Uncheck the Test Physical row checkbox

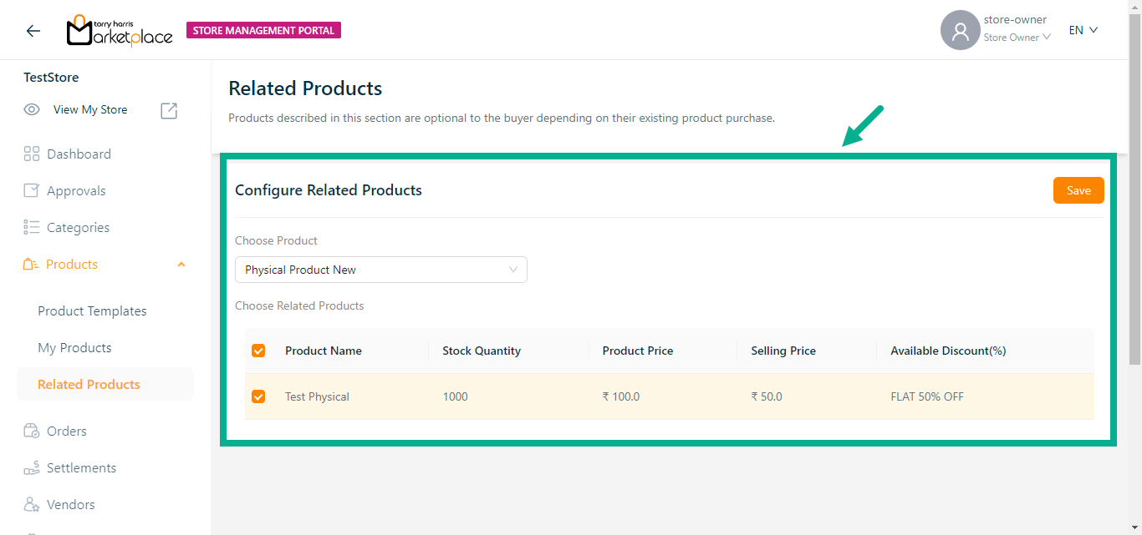point(258,396)
